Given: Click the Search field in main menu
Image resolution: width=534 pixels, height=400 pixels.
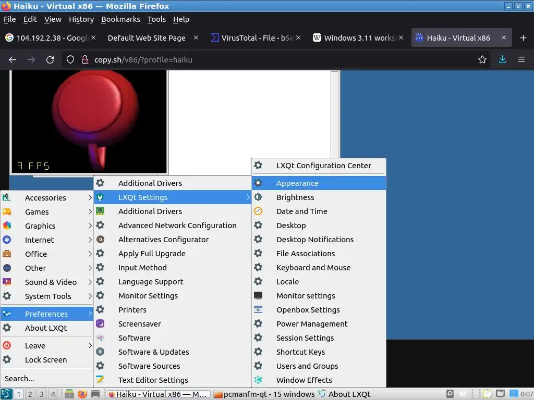Looking at the screenshot, I should click(x=46, y=378).
